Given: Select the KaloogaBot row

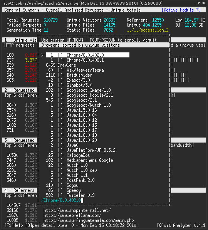Looking at the screenshot, I should [69, 155].
